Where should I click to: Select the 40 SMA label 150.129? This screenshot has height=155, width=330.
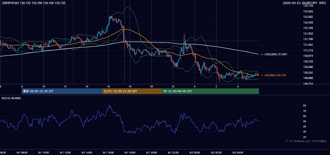[273, 75]
